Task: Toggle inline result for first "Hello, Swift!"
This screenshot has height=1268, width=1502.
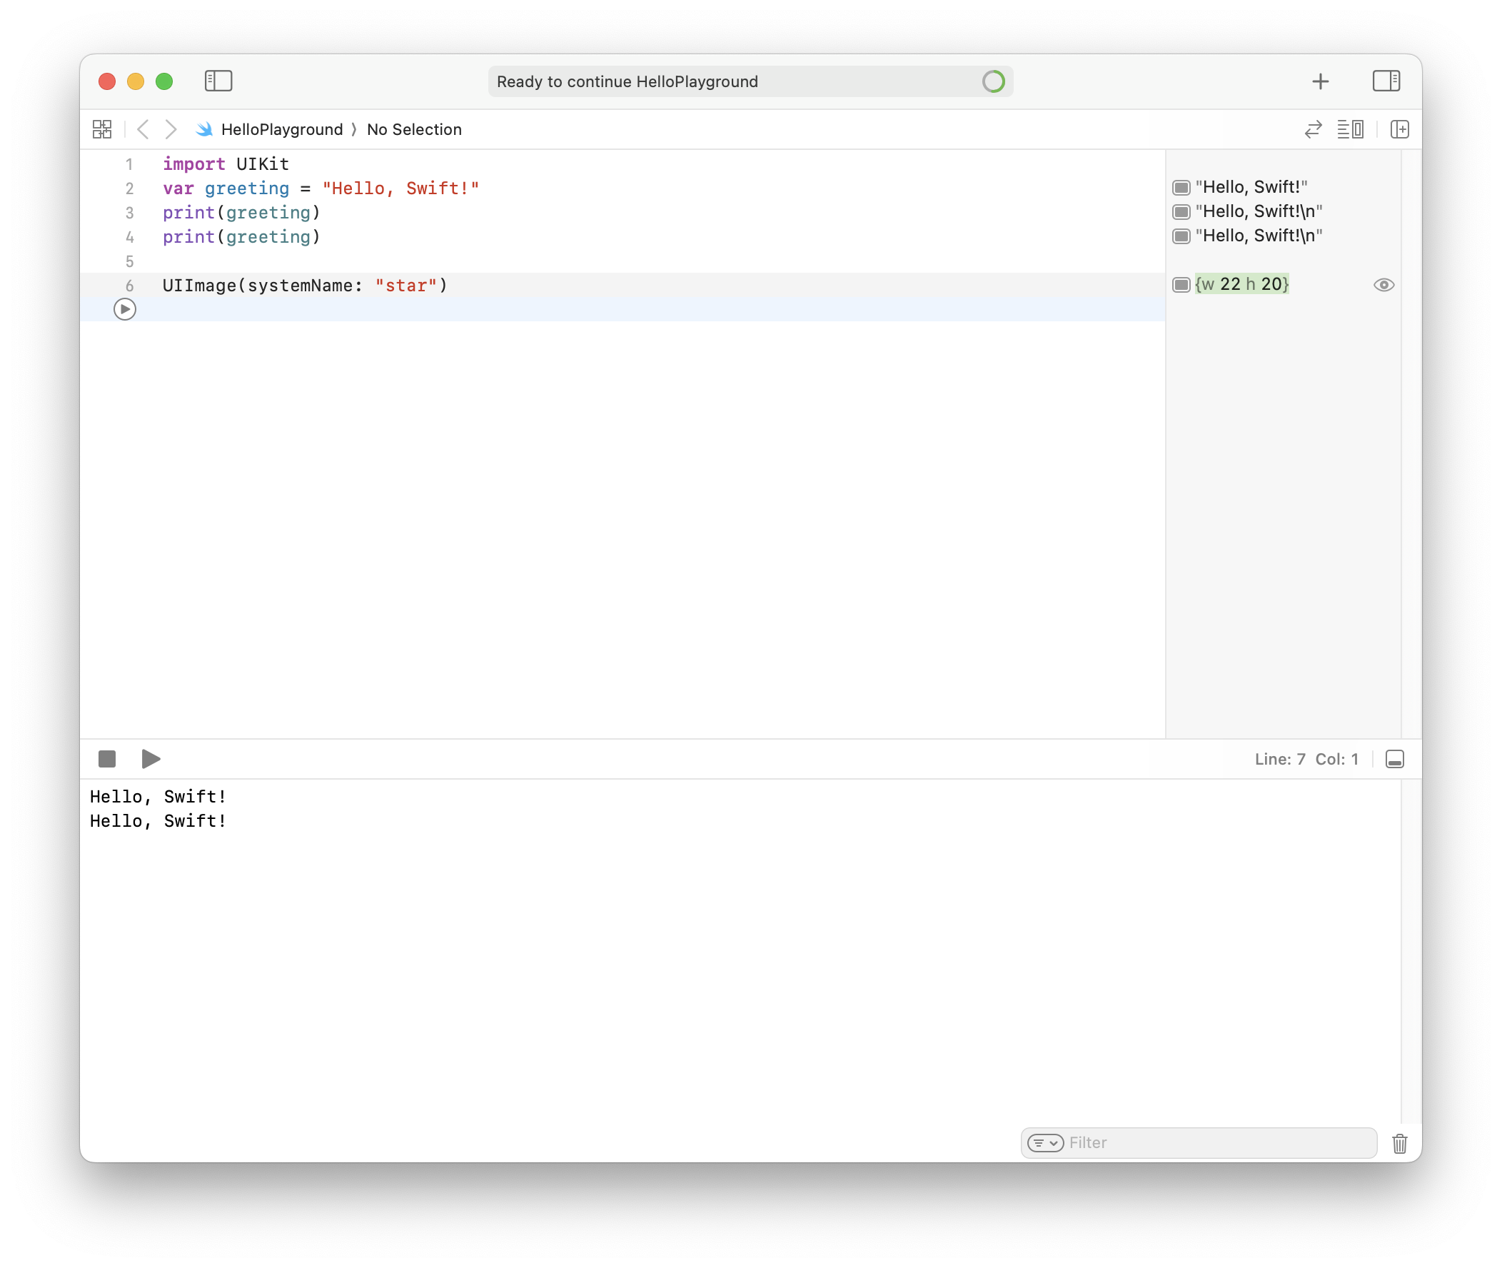Action: point(1181,188)
